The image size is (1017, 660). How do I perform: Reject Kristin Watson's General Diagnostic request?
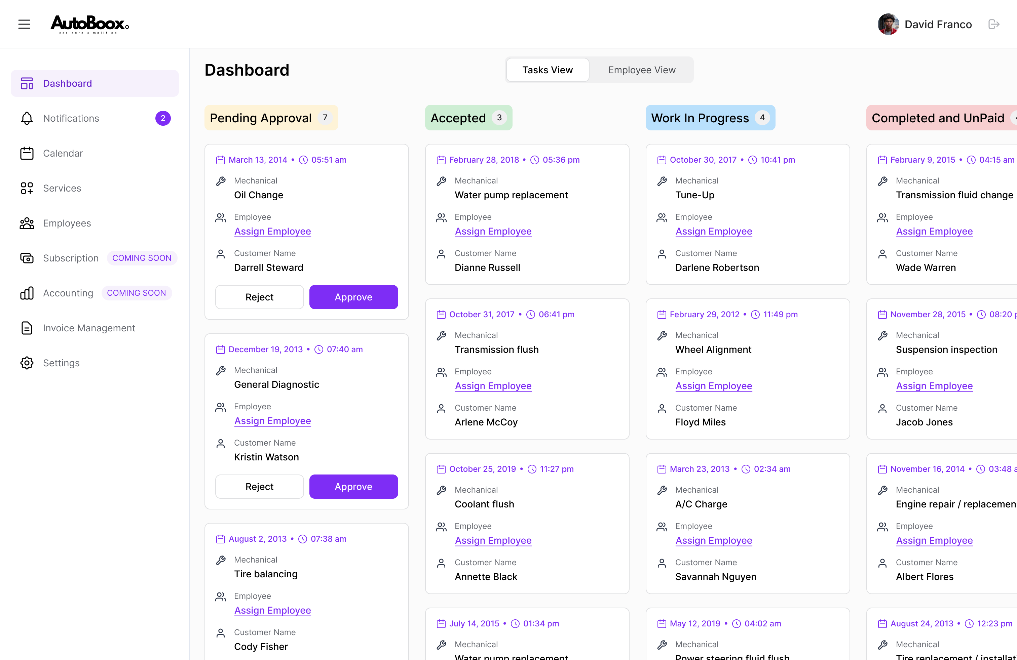259,487
